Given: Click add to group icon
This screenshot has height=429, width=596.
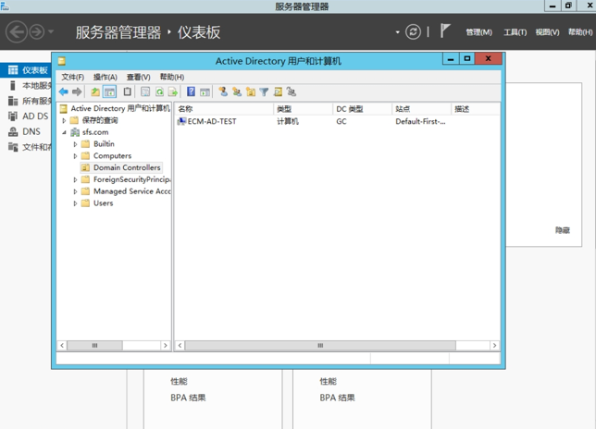Looking at the screenshot, I should tap(292, 92).
